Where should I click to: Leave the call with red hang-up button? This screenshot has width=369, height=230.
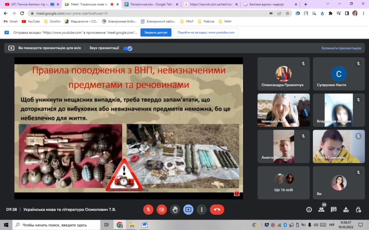217,210
